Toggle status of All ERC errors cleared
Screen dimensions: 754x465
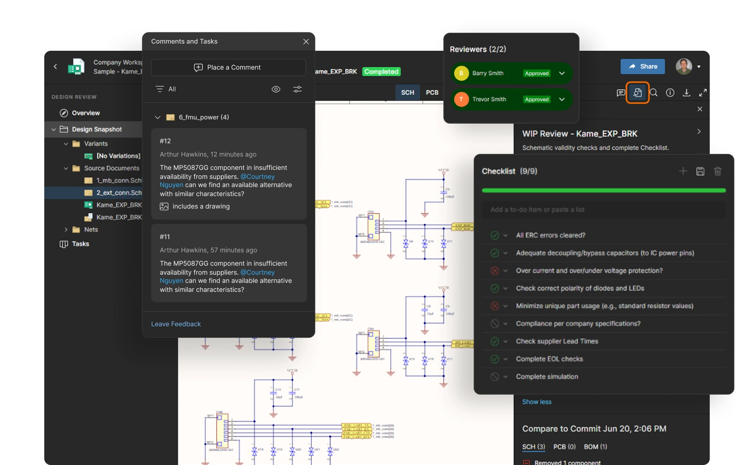pyautogui.click(x=495, y=235)
